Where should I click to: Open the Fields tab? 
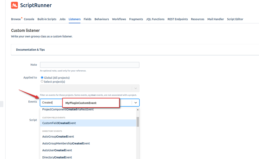pos(87,19)
